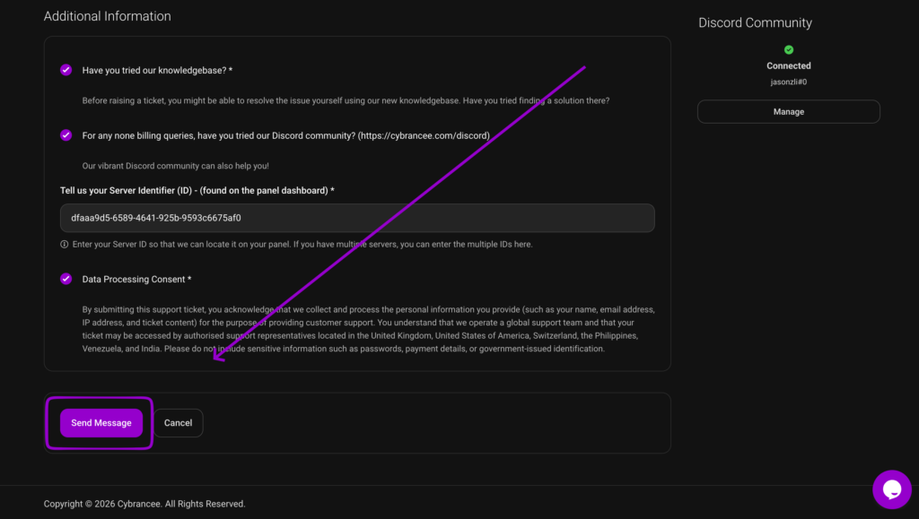Cancel the support ticket
Viewport: 919px width, 519px height.
[x=179, y=423]
